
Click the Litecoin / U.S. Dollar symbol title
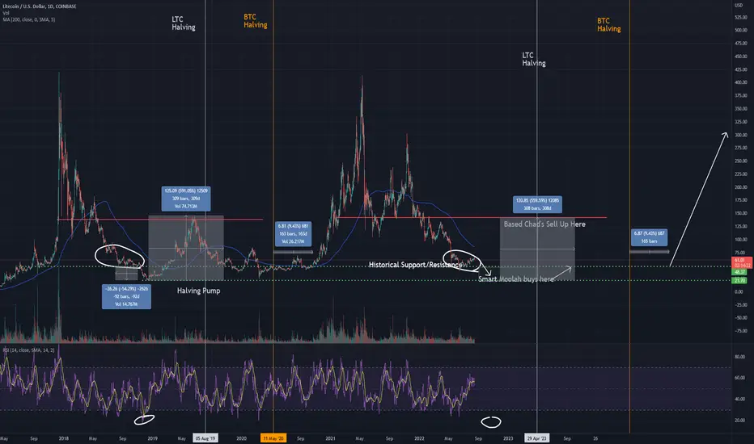coord(40,6)
